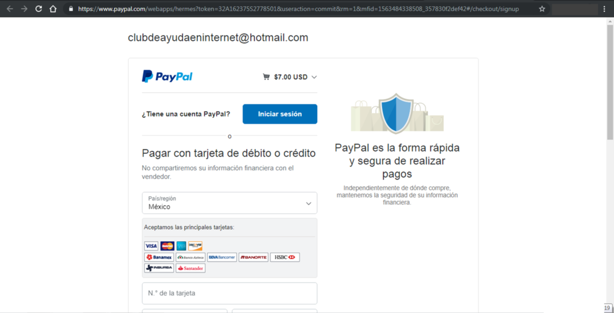
Task: Click 'No compartiremos su información financiera' text
Action: [218, 172]
